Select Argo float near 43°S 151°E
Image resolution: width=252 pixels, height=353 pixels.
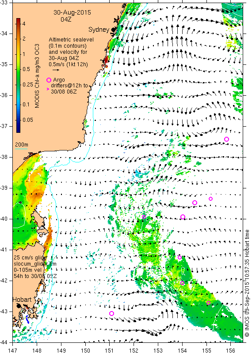point(111,313)
